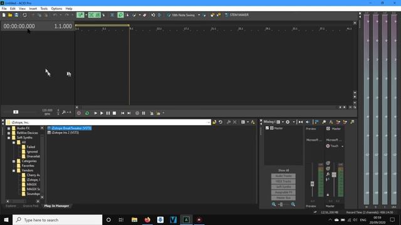Open the Insert menu
The width and height of the screenshot is (401, 225).
pos(33,9)
